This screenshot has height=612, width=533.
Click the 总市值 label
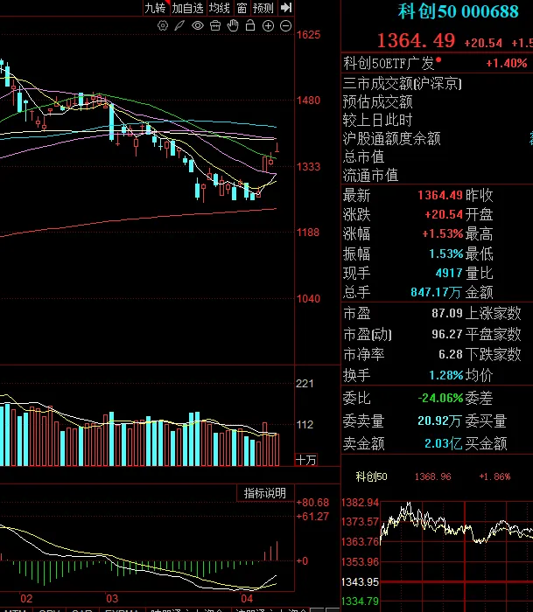pyautogui.click(x=363, y=156)
